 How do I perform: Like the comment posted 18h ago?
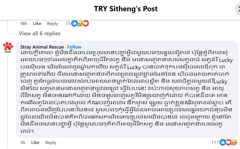pos(37,24)
